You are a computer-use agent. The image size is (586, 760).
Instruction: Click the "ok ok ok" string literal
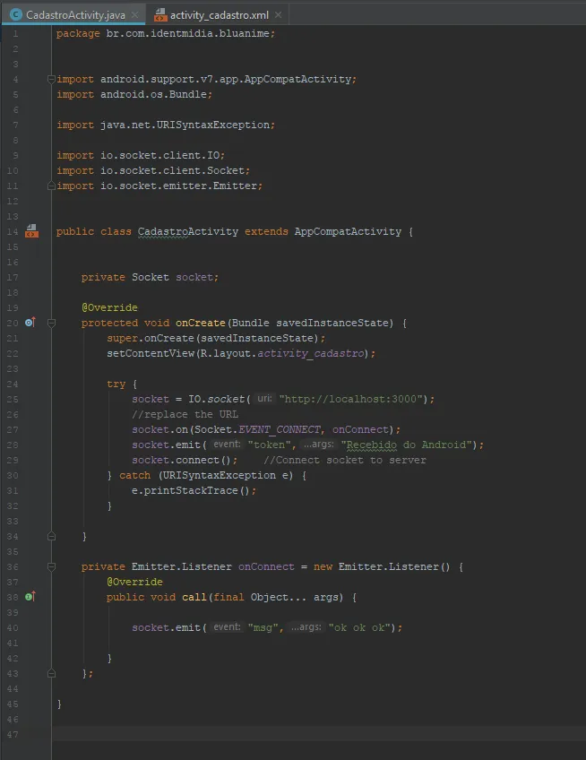(x=359, y=627)
